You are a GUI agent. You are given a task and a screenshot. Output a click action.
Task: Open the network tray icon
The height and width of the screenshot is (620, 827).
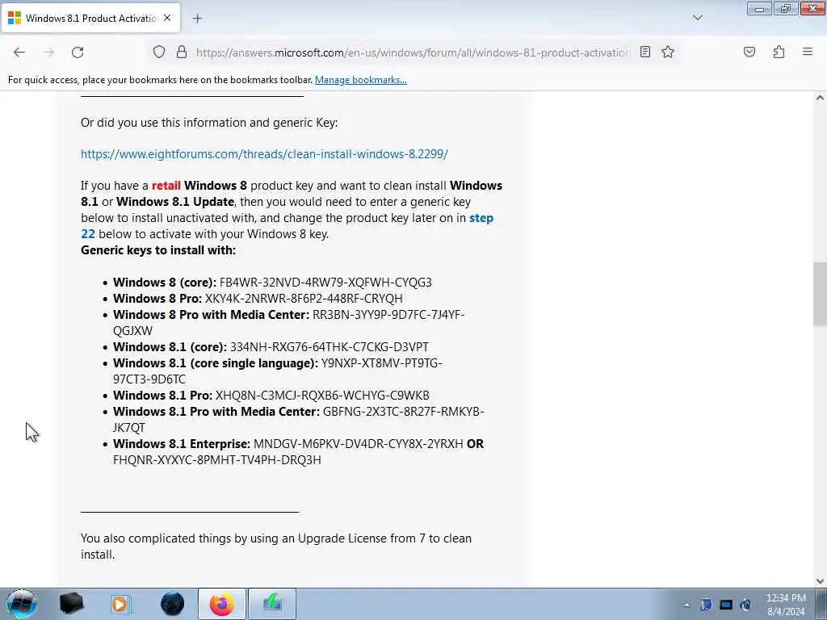coord(726,605)
